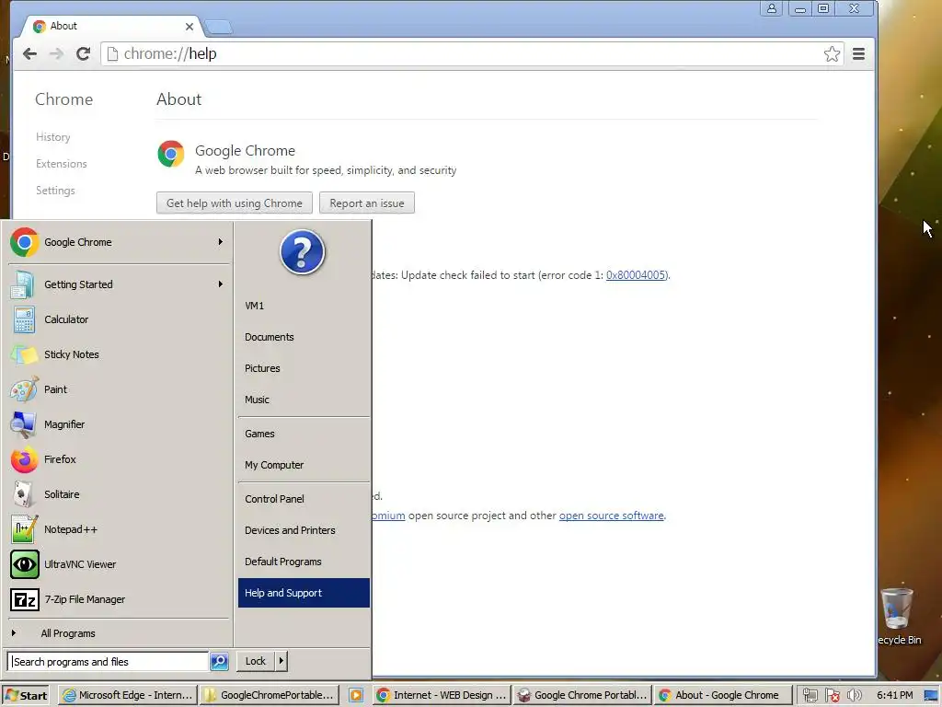The image size is (942, 707).
Task: Click the Chrome back arrow button
Action: pos(29,54)
